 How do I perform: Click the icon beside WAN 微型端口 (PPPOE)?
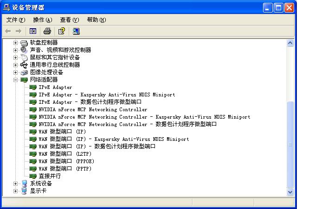(x=33, y=161)
